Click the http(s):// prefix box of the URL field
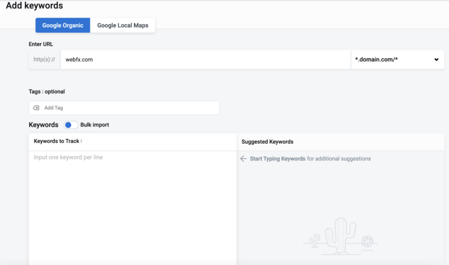 pos(44,59)
